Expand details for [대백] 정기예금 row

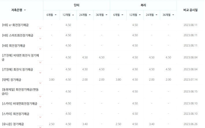point(40,83)
